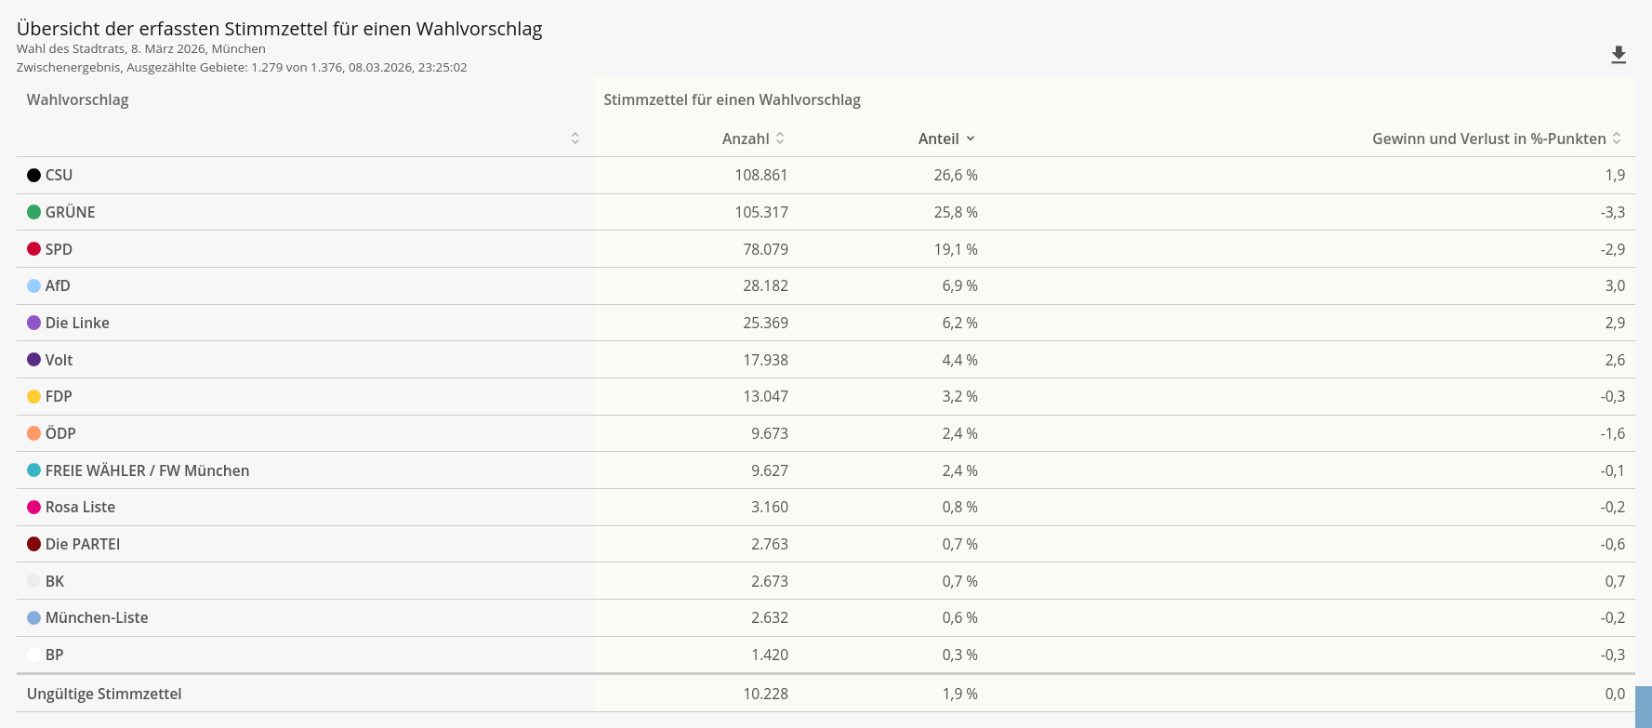Click the Ungültige Stimmzettel row
The width and height of the screenshot is (1652, 728).
(x=104, y=694)
